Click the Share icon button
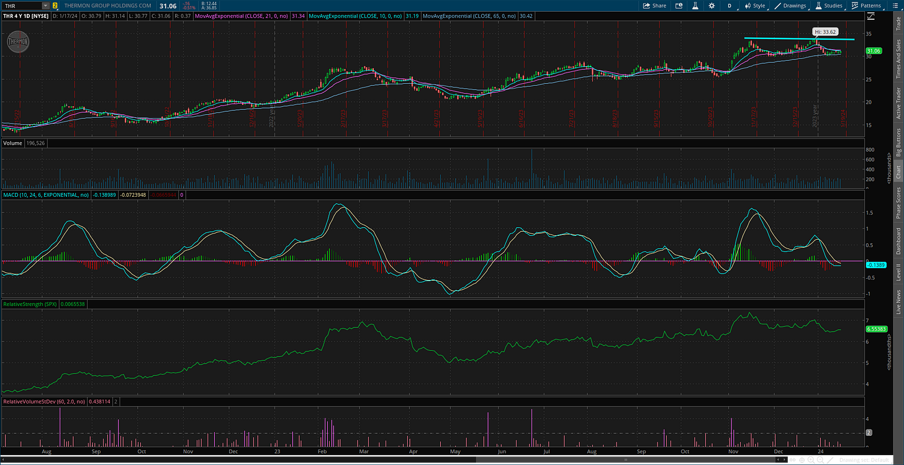Image resolution: width=904 pixels, height=465 pixels. [654, 6]
